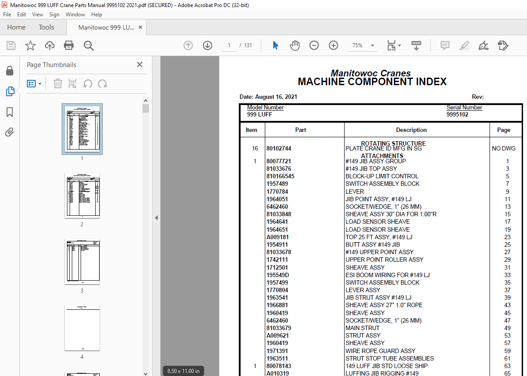Open the Window menu
The width and height of the screenshot is (527, 376).
click(75, 15)
